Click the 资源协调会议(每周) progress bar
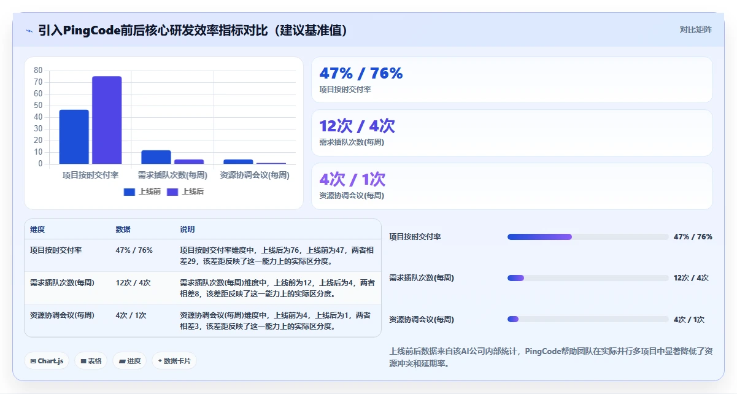 click(x=588, y=319)
